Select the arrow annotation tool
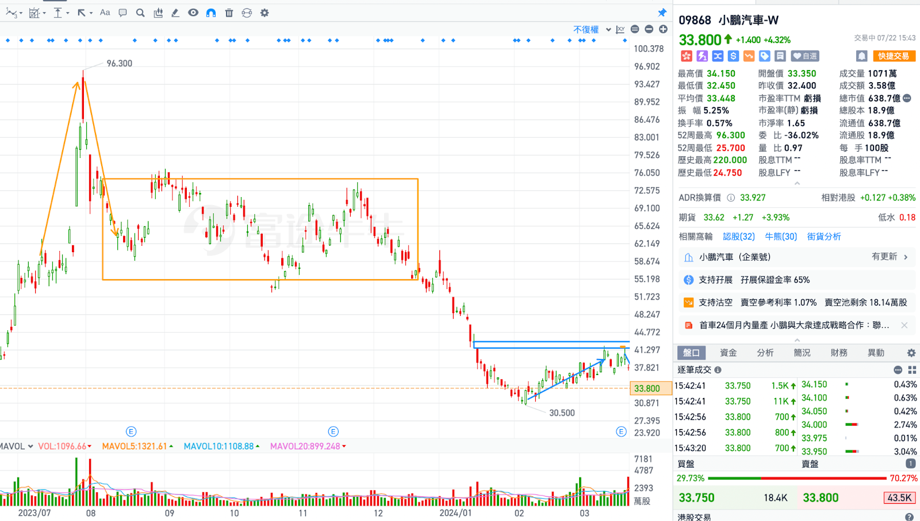This screenshot has height=521, width=920. pos(82,13)
